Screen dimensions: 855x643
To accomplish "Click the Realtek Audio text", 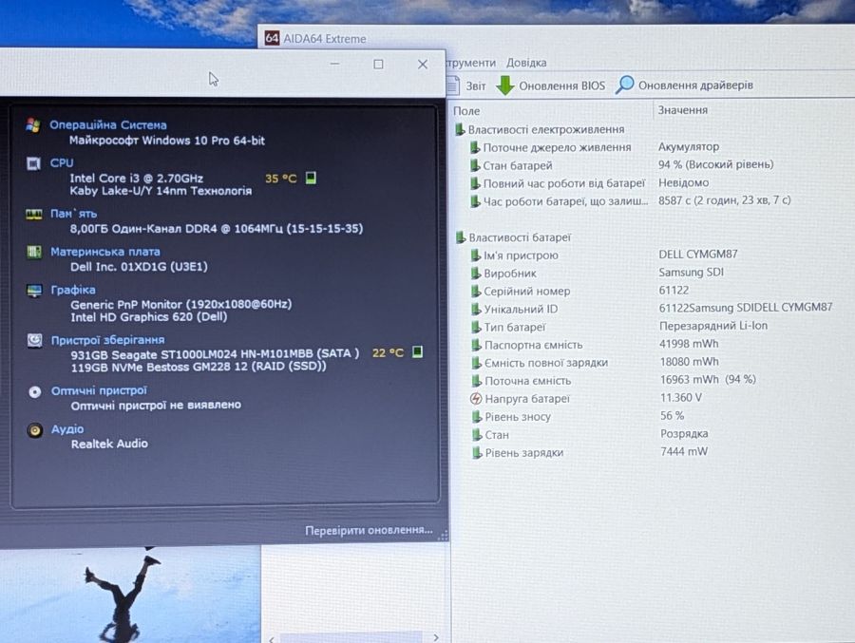I will 109,444.
